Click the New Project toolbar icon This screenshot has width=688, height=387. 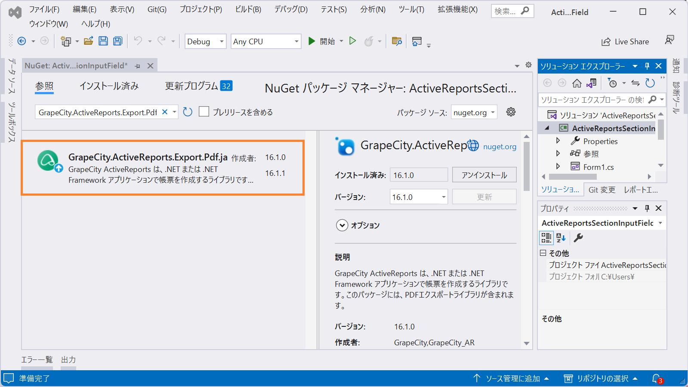pos(66,41)
